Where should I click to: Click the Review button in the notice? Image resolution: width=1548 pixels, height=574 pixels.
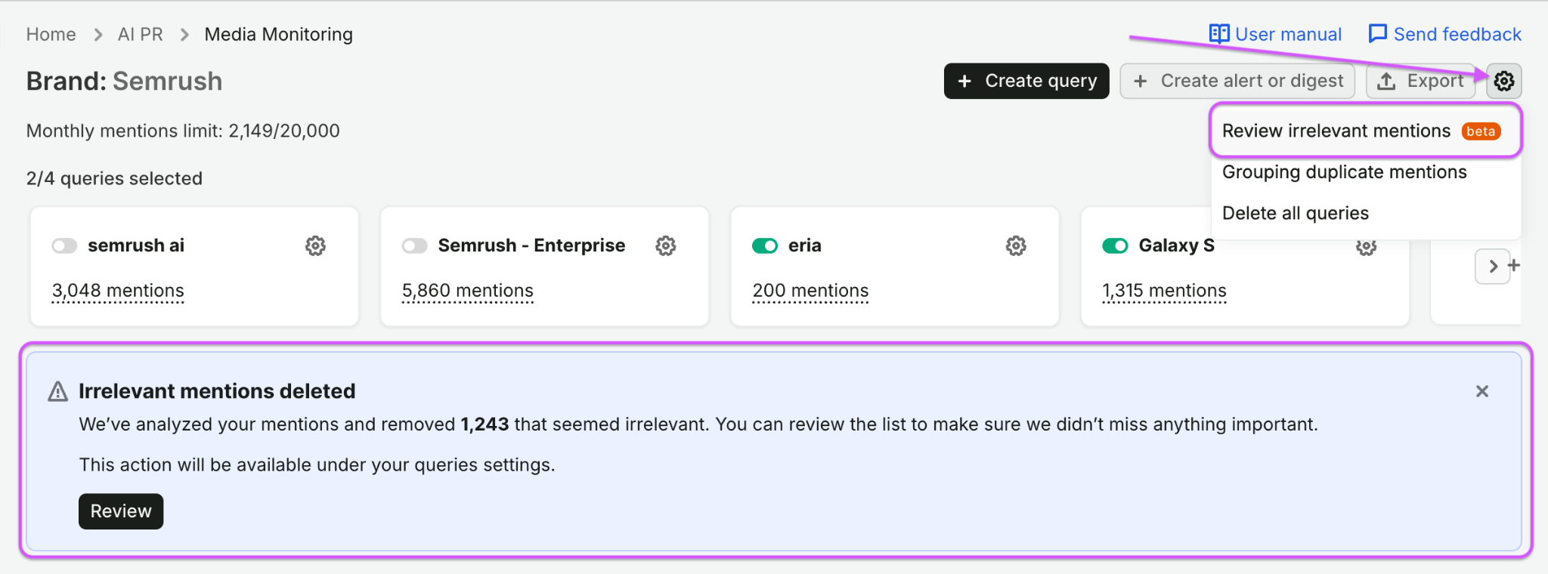(121, 511)
